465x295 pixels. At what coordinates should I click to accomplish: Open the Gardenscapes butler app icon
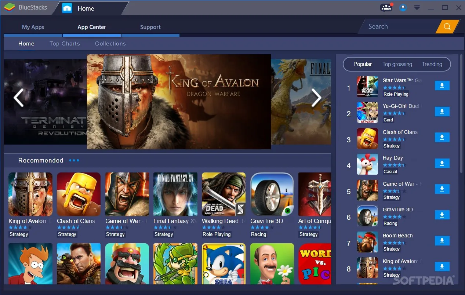[x=272, y=263]
